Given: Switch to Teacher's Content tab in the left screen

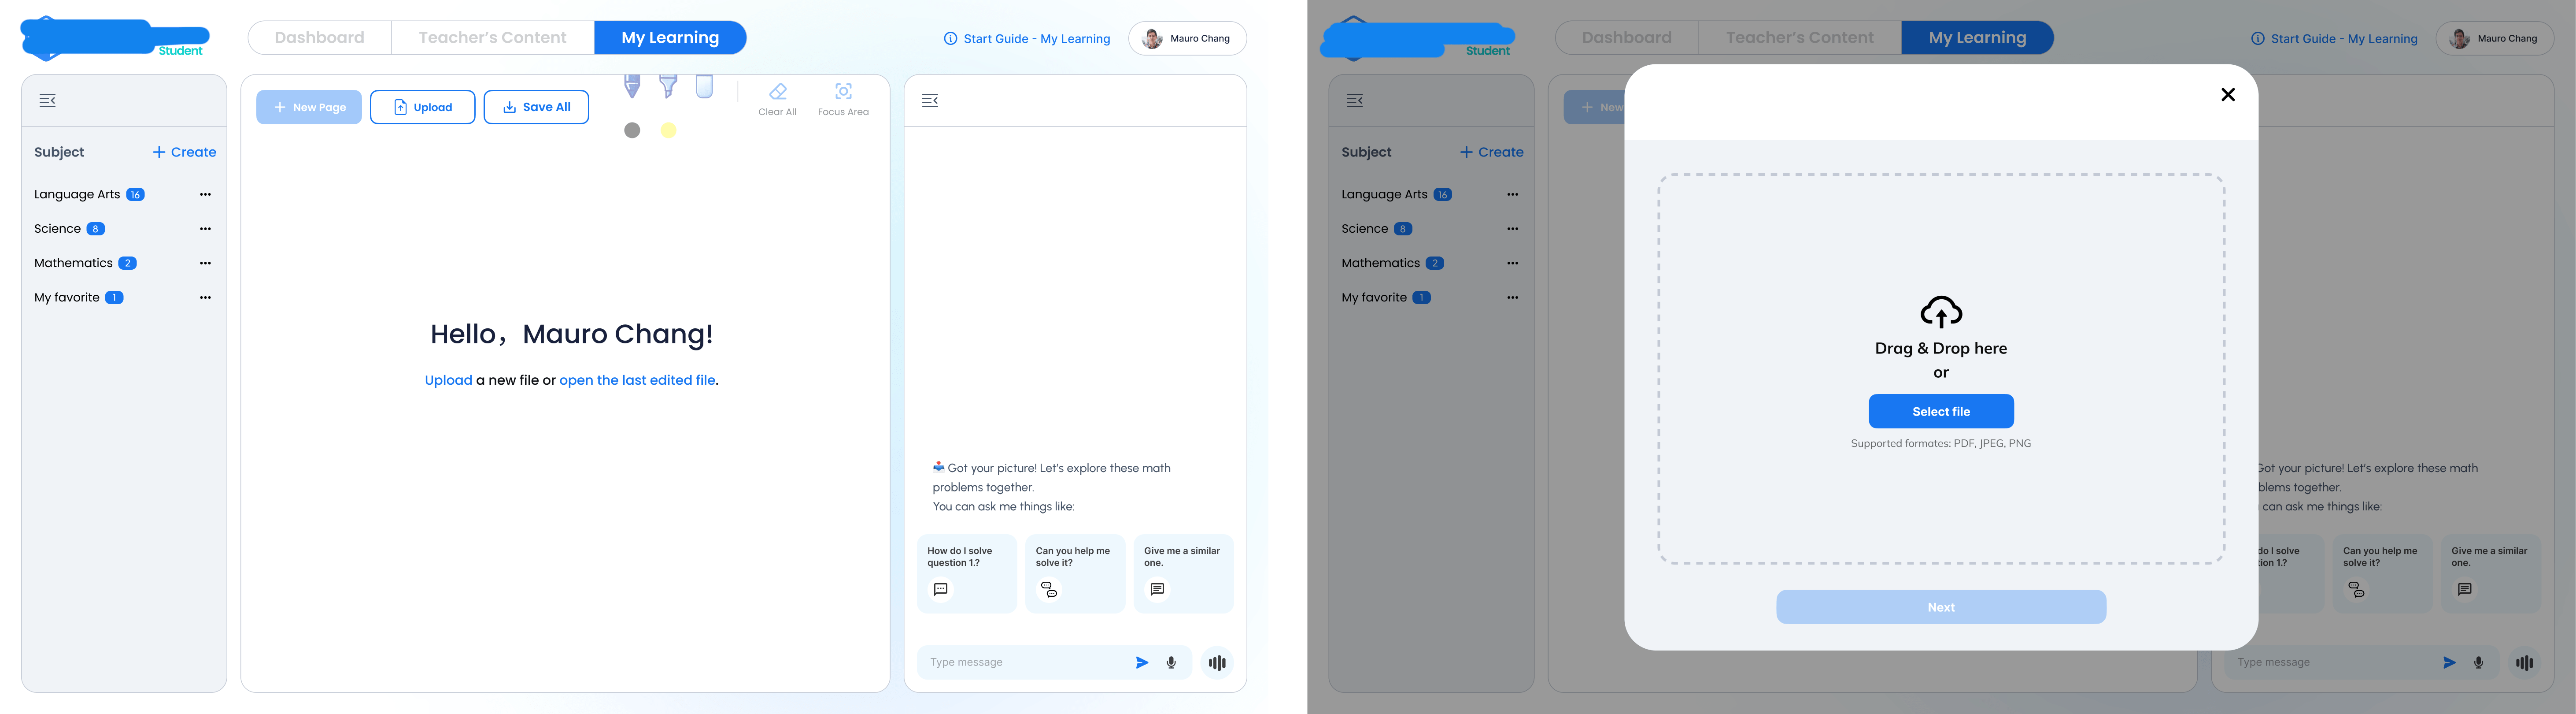Looking at the screenshot, I should pyautogui.click(x=493, y=38).
